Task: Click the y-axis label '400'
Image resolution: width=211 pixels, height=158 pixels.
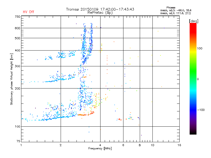Action: [x=17, y=51]
